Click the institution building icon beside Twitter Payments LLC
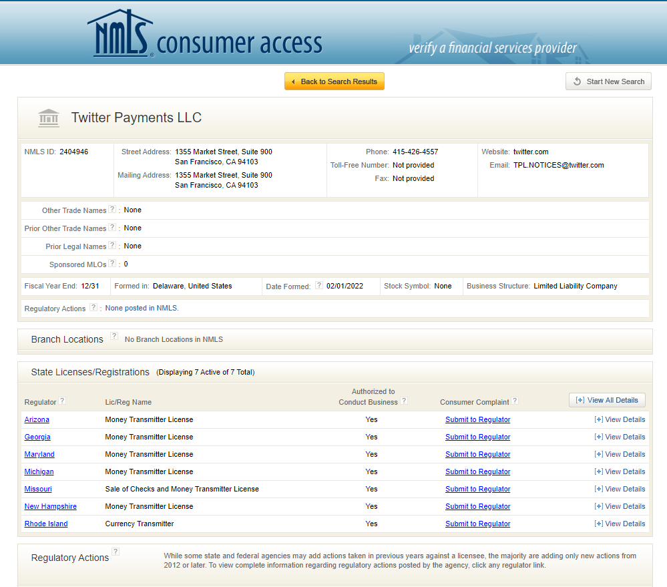This screenshot has width=667, height=587. click(49, 118)
